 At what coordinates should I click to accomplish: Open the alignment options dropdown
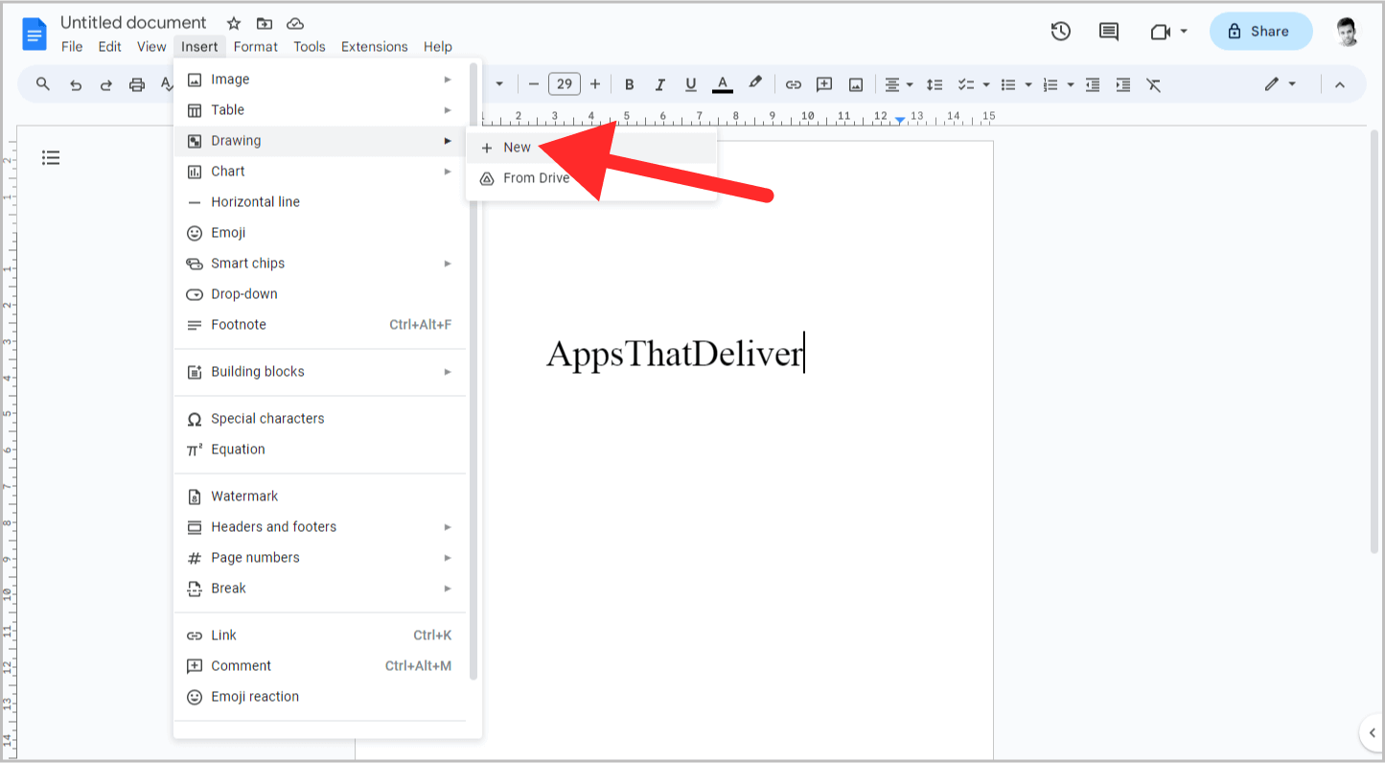[899, 84]
